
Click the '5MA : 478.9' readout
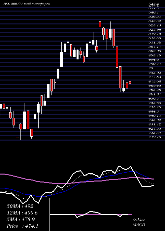tap(20, 219)
